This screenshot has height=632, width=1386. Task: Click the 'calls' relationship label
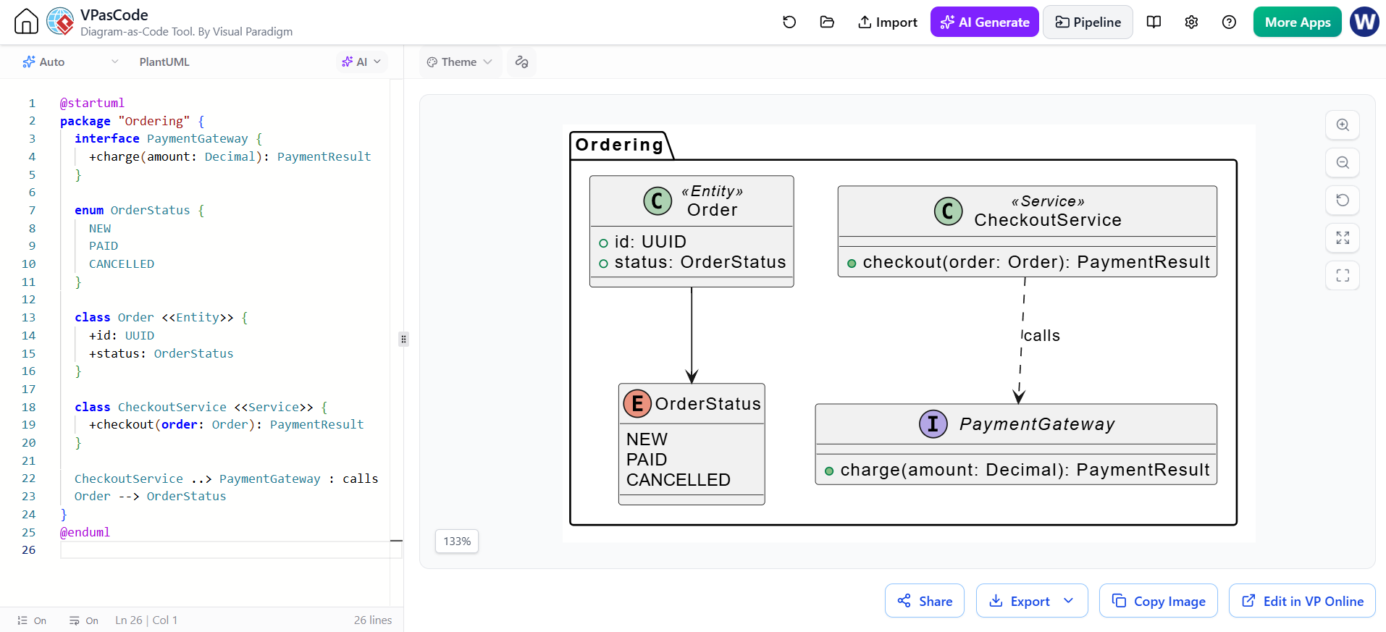(x=1042, y=336)
